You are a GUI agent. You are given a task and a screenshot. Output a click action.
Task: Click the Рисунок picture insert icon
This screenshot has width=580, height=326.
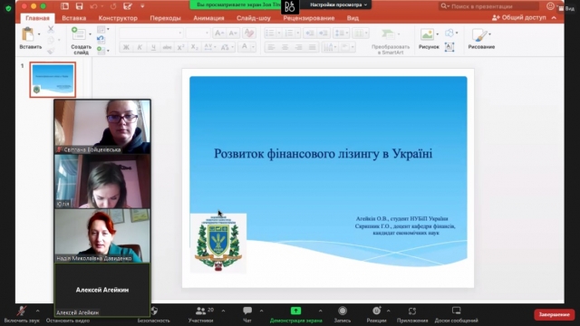click(427, 34)
